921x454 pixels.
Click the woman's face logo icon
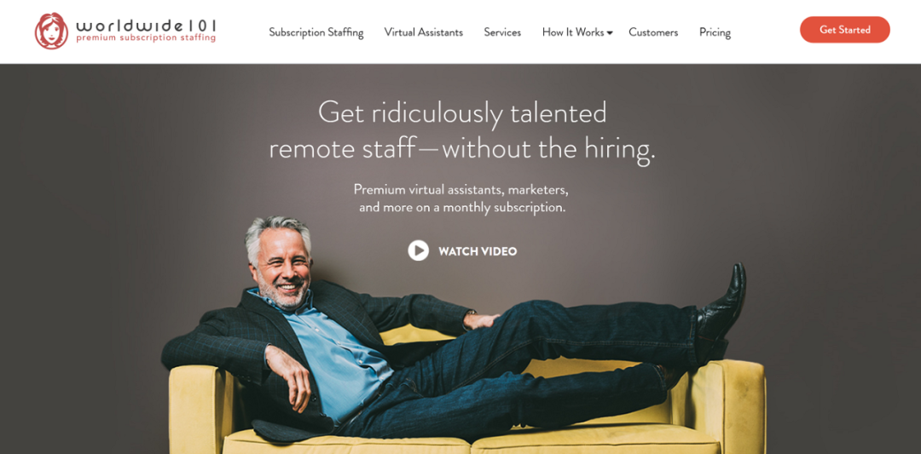[x=51, y=31]
